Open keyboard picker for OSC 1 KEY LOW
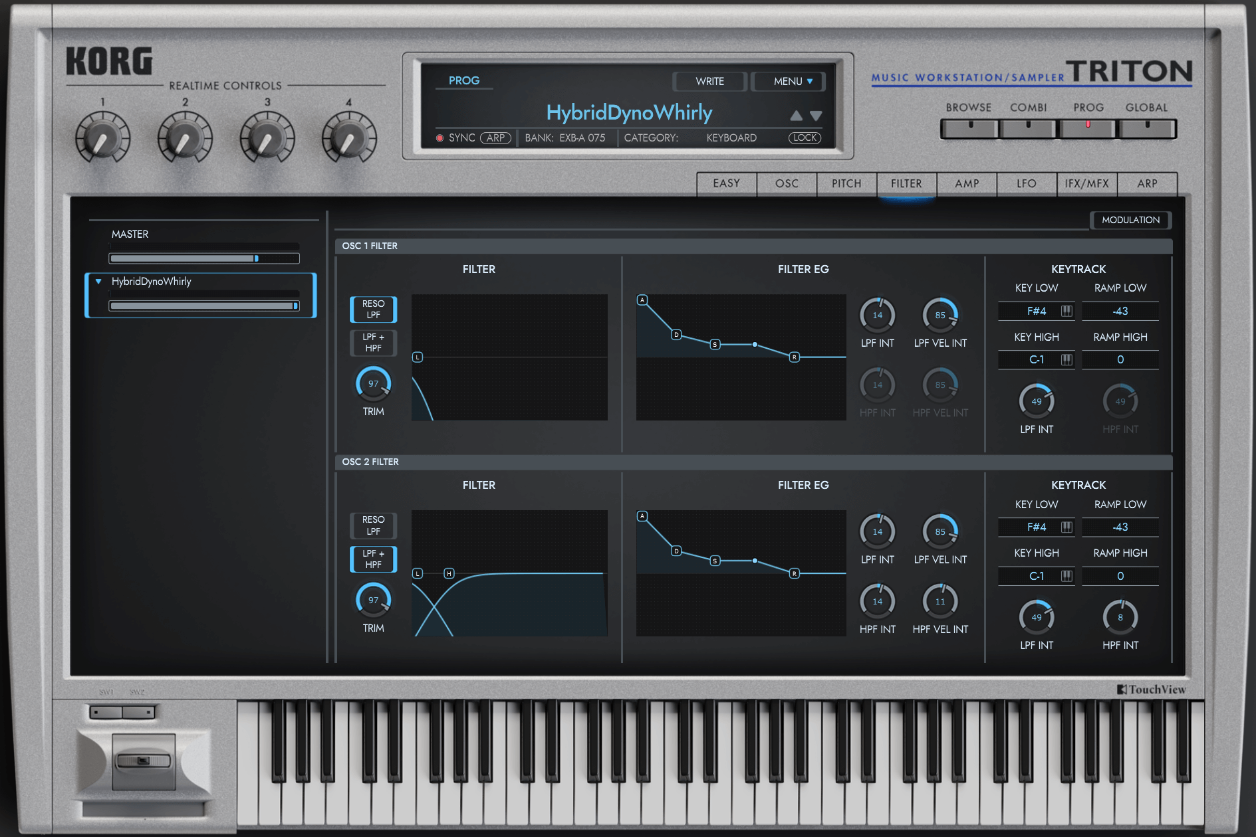 (x=1067, y=311)
